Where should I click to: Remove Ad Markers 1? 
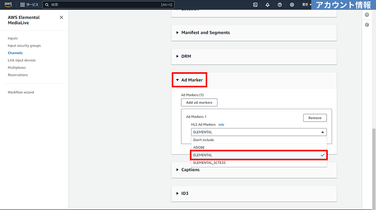[315, 118]
